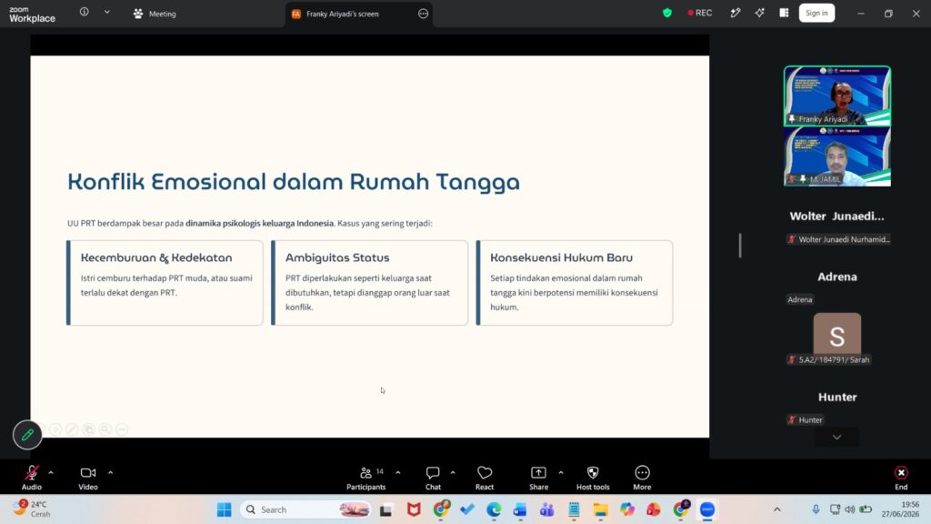Click the green annotate pencil button
The height and width of the screenshot is (524, 931).
[x=27, y=435]
